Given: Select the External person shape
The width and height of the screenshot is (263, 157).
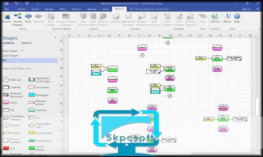Looking at the screenshot, I should (37, 103).
